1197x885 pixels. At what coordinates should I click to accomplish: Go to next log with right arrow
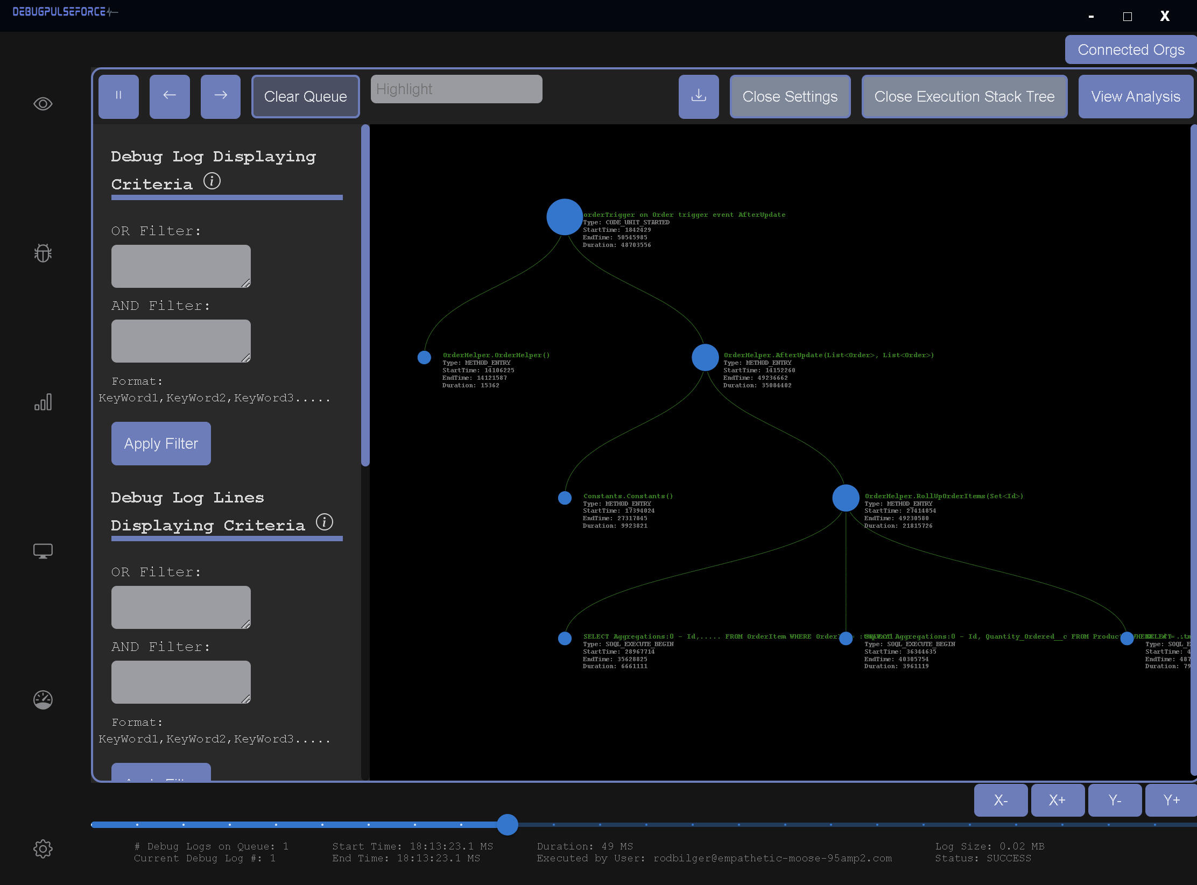tap(221, 96)
